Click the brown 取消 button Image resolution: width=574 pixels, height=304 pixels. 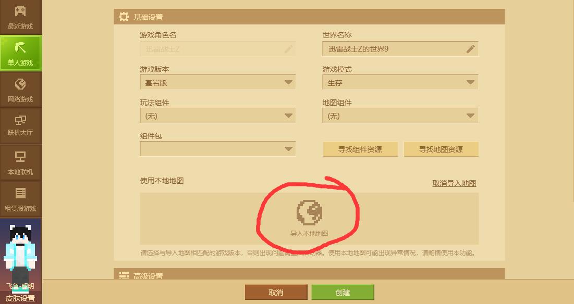(x=276, y=293)
